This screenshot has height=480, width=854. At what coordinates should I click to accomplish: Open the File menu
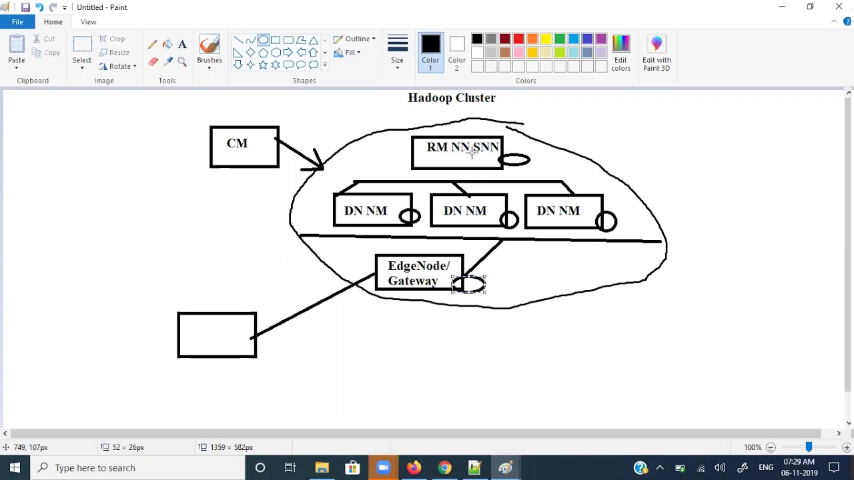click(x=17, y=22)
